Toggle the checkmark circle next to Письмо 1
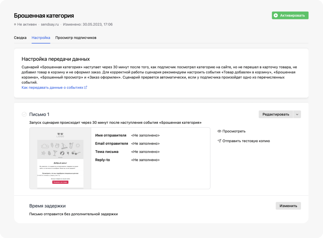323x238 pixels. tap(24, 115)
